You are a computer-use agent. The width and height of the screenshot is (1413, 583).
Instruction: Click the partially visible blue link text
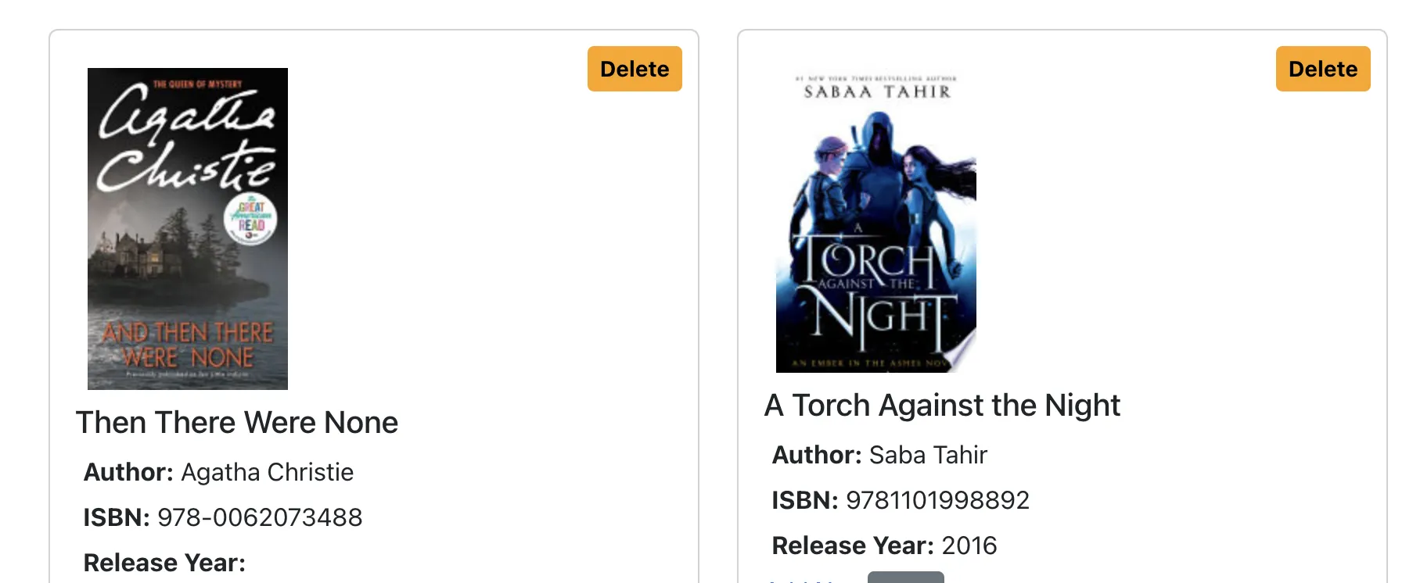coord(806,580)
